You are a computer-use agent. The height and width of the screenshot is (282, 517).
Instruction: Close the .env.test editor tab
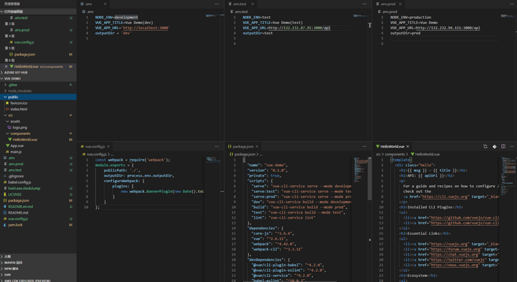253,4
